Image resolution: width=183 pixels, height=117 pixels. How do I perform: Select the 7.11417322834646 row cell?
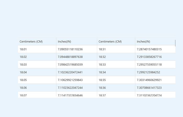pyautogui.click(x=77, y=95)
